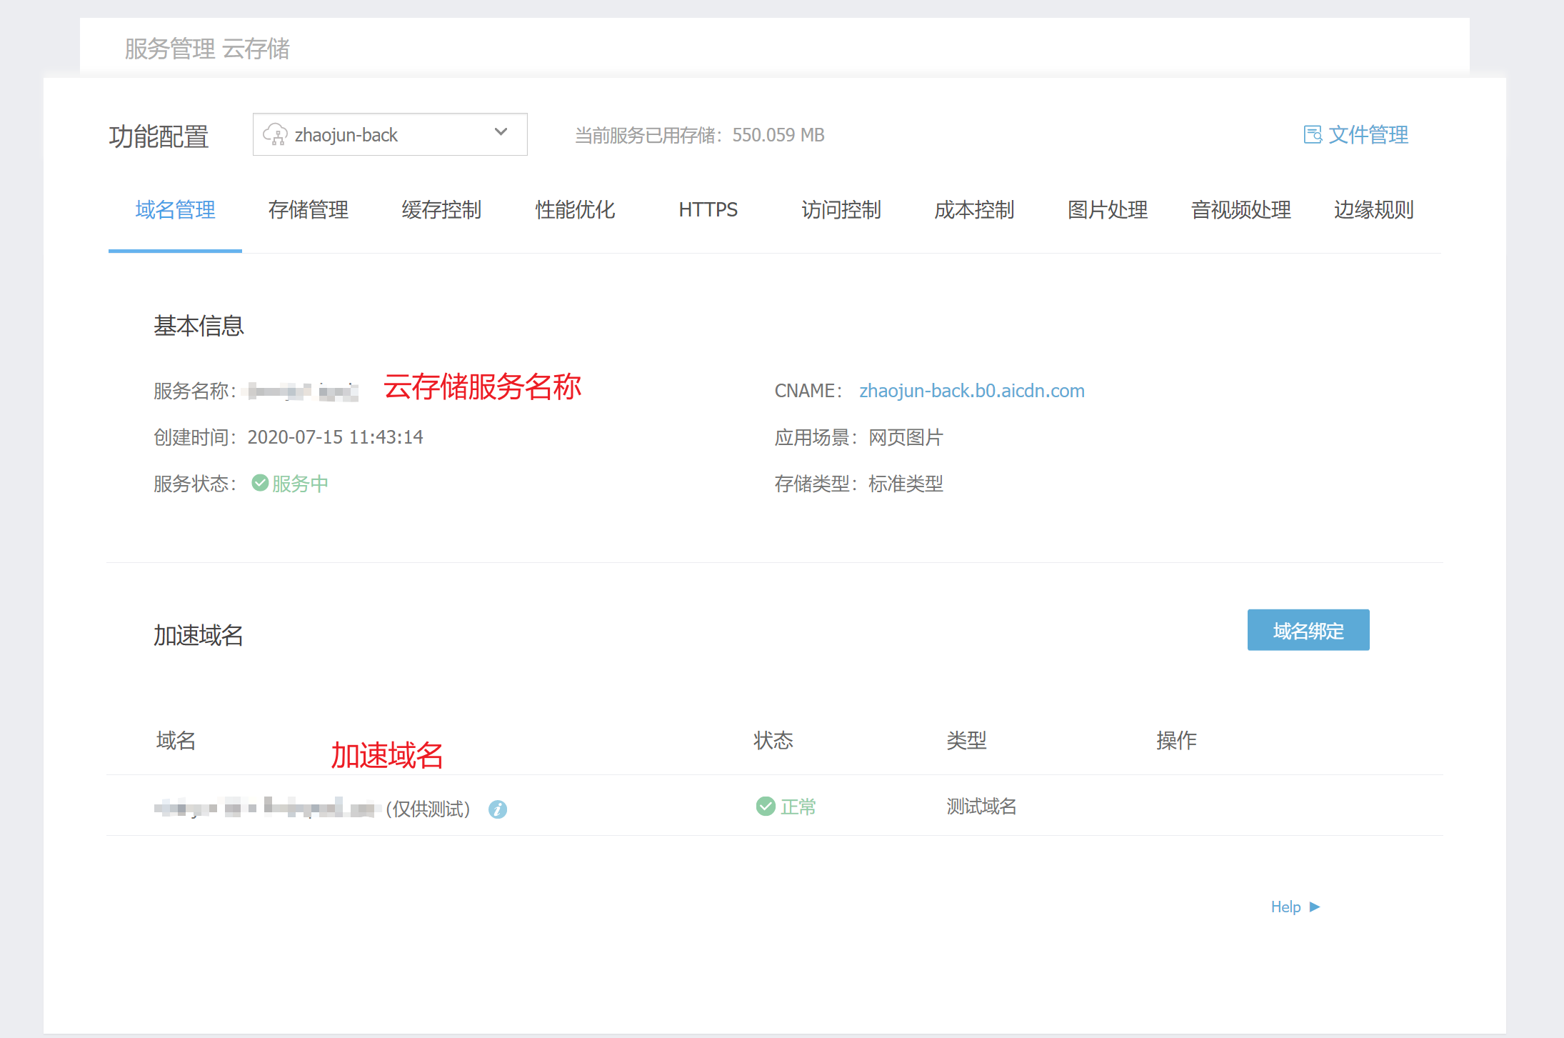Screen dimensions: 1564x1038
Task: Open the 边缘规则 tab
Action: (x=1373, y=210)
